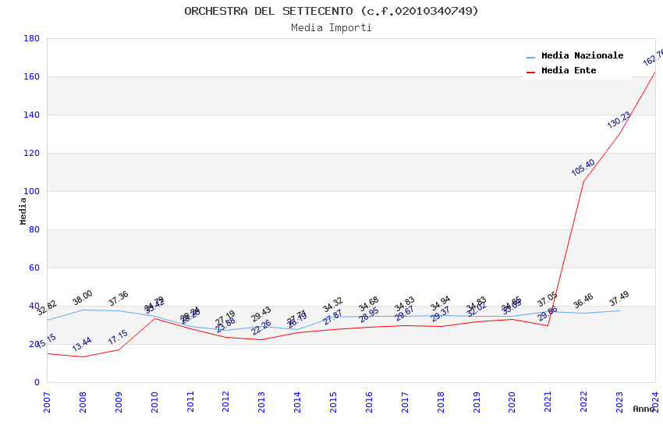The height and width of the screenshot is (429, 663).
Task: Click the 2023 x-axis year label
Action: (619, 402)
